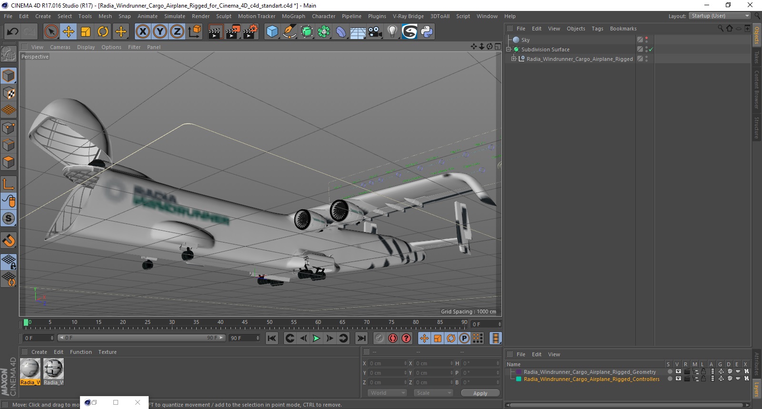Open the Simulate menu
The image size is (762, 409).
[175, 16]
